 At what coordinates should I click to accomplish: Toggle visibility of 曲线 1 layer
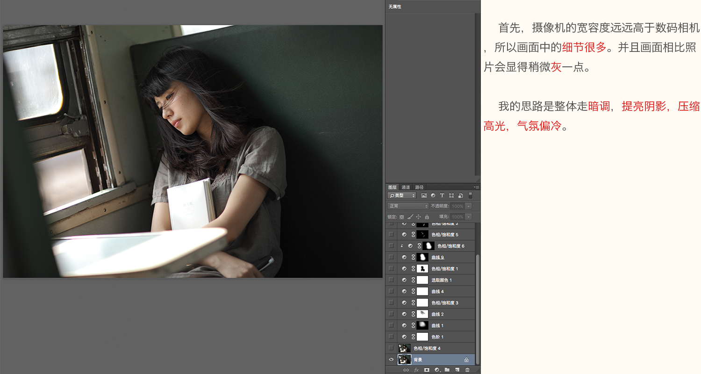[x=391, y=325]
